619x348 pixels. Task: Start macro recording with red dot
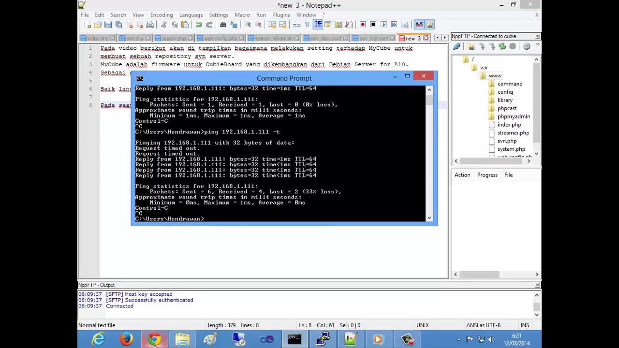[x=363, y=25]
